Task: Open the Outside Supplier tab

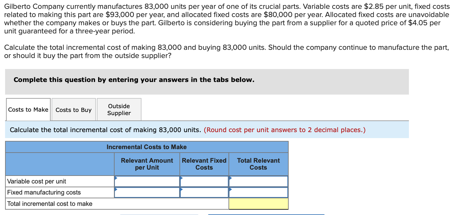Action: tap(119, 109)
